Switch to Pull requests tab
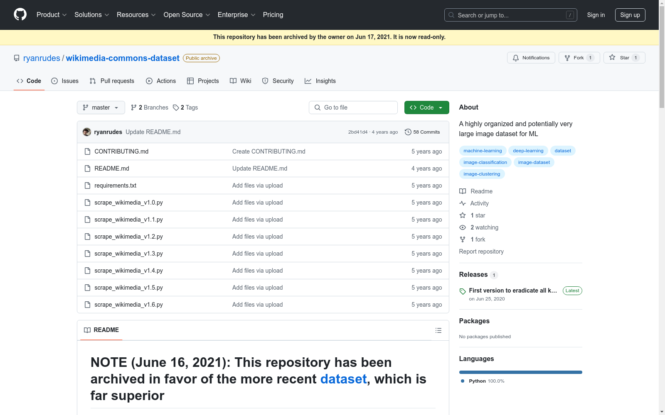 tap(112, 81)
